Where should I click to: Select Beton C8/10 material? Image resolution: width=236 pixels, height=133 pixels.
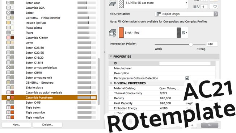coord(49,72)
